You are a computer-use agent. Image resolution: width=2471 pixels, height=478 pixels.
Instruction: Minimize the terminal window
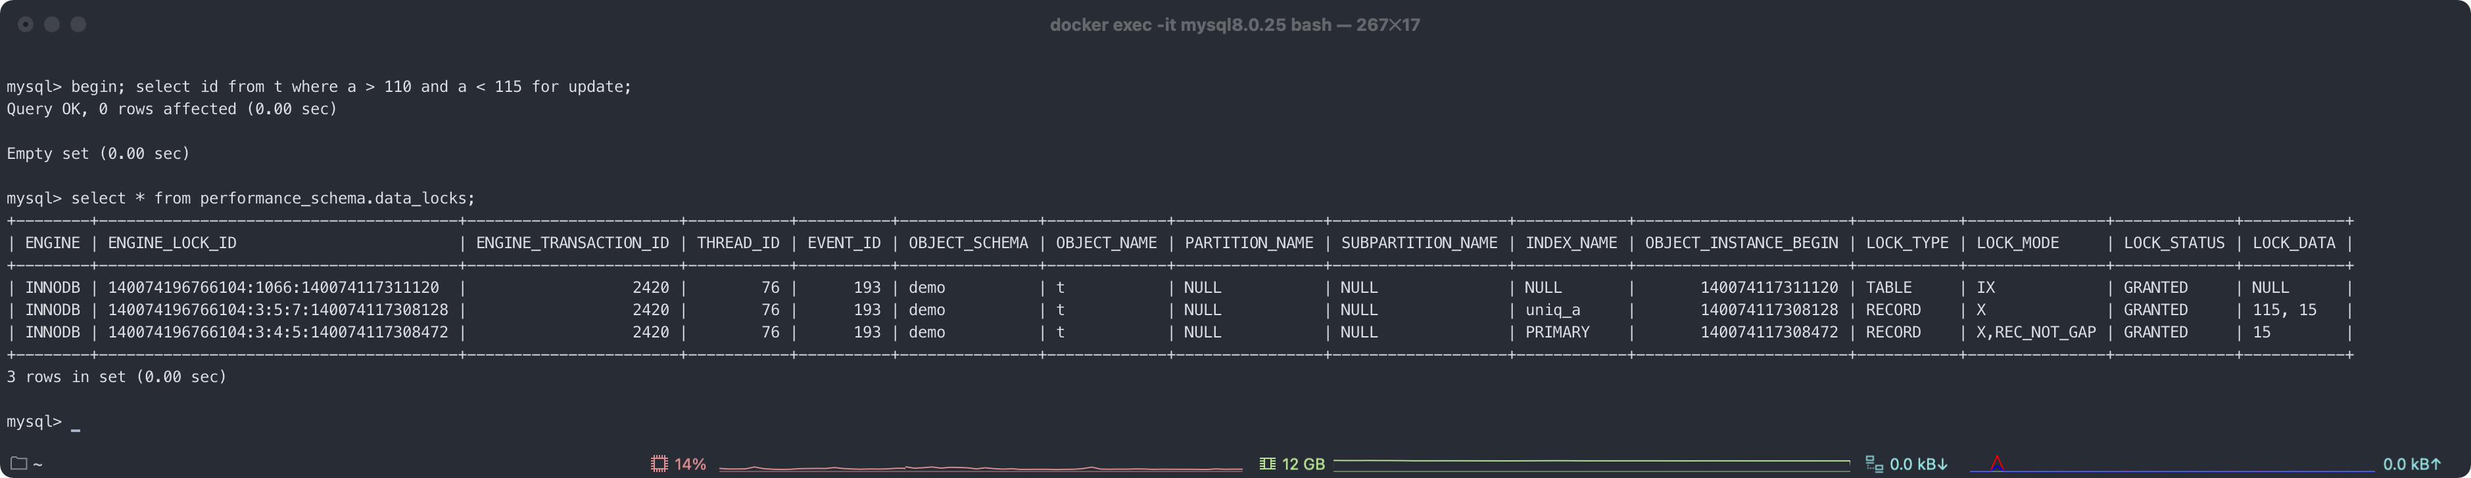click(x=52, y=24)
